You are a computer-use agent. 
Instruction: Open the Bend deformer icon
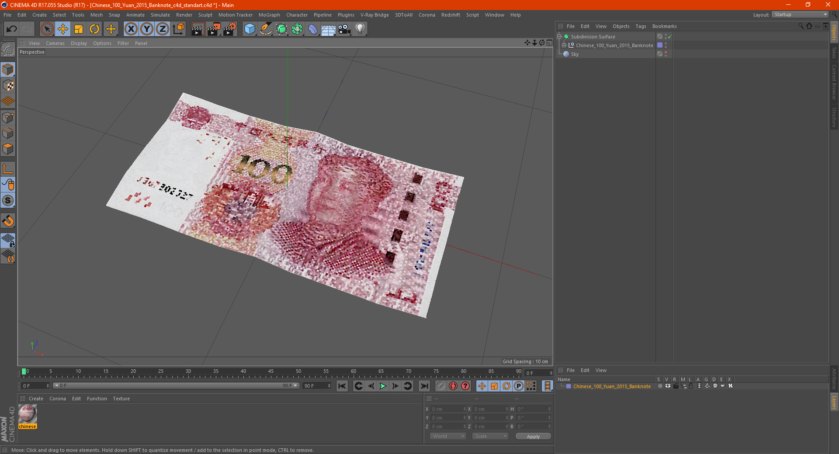pos(313,29)
